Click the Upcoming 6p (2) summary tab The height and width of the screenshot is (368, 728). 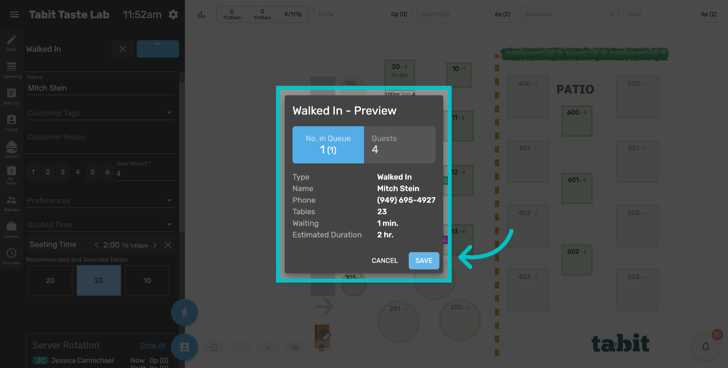click(x=466, y=14)
